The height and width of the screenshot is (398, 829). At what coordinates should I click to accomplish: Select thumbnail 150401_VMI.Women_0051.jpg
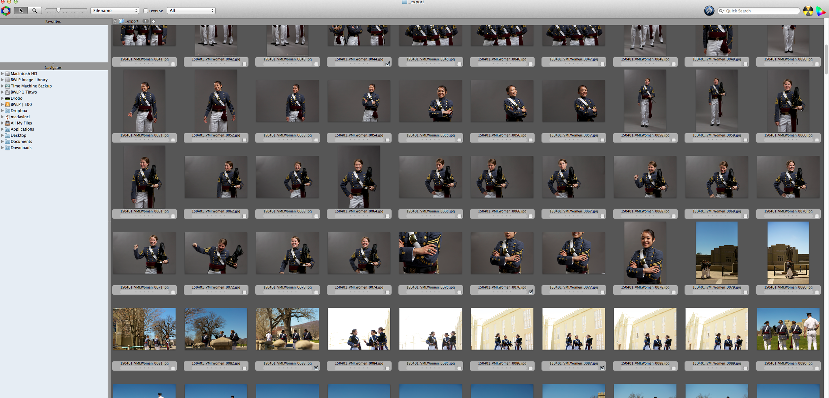(144, 101)
